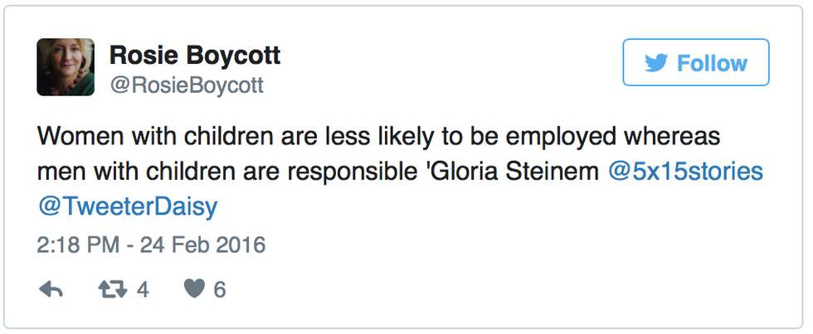Follow Rosie Boycott
Screen dimensions: 813x334
pos(695,63)
